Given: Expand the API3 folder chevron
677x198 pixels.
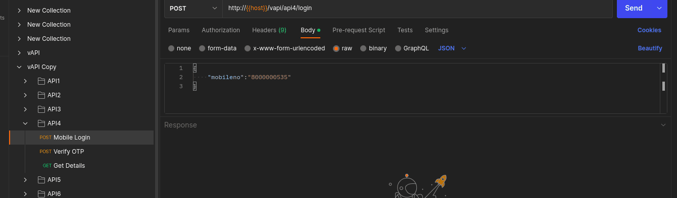Looking at the screenshot, I should [25, 109].
